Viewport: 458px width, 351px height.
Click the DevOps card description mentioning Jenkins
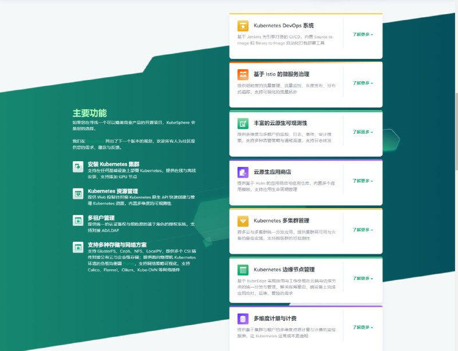(x=285, y=40)
